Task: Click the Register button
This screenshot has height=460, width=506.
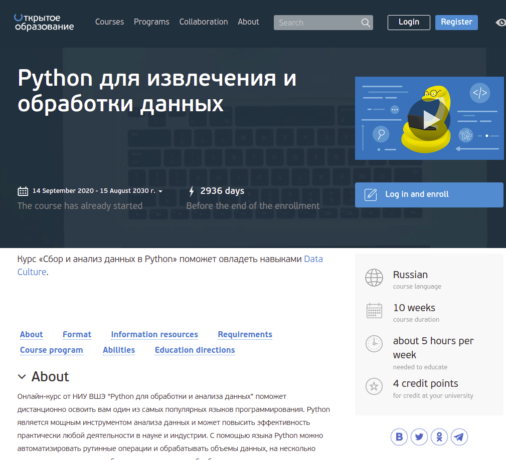Action: coord(457,23)
